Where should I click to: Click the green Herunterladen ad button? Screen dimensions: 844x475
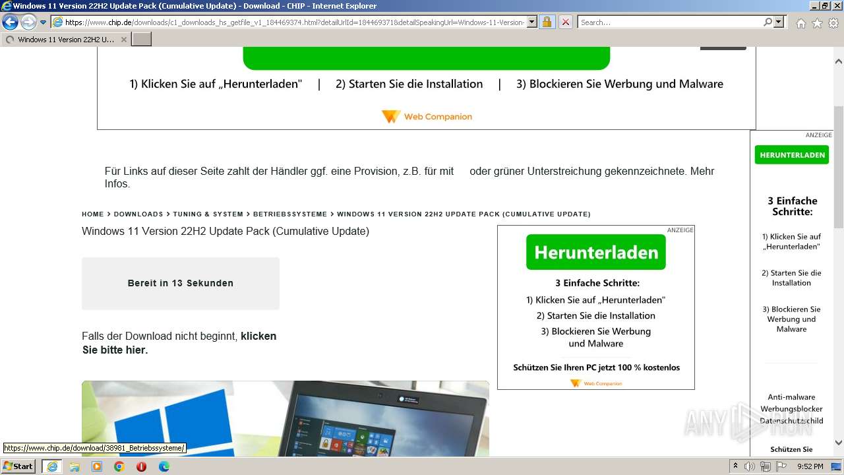click(x=596, y=252)
